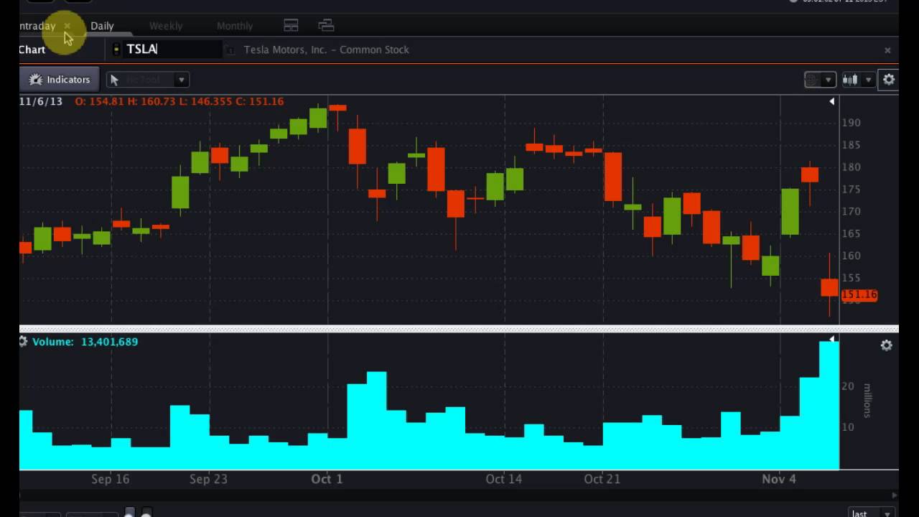Click the 151.16 current price label

pos(859,294)
